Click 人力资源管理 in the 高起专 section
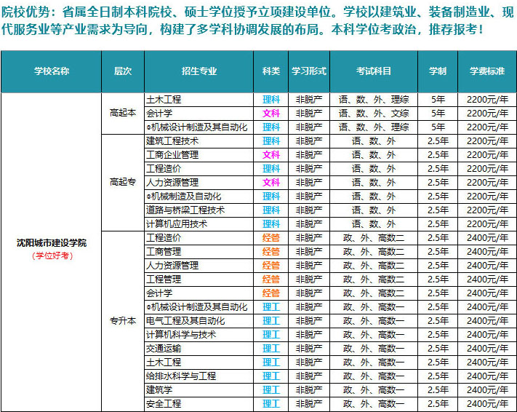Viewport: 517px width, 412px height. (x=172, y=183)
